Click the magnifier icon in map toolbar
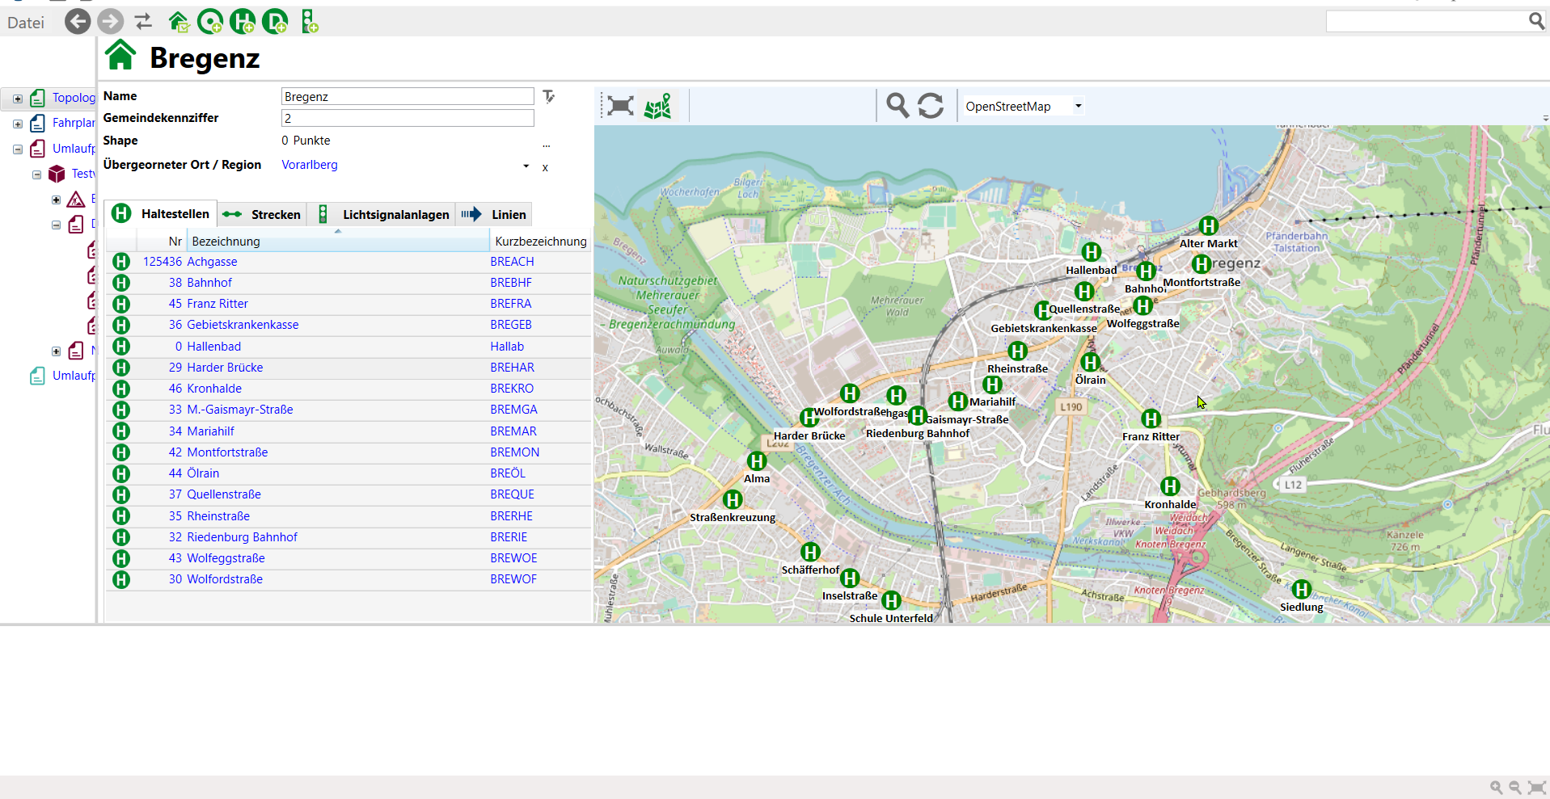Image resolution: width=1550 pixels, height=799 pixels. (897, 106)
